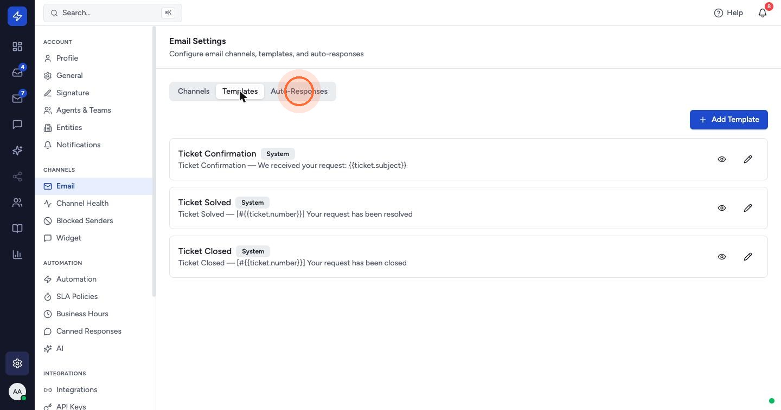Edit the Ticket Solved template
The height and width of the screenshot is (410, 781).
[x=748, y=208]
